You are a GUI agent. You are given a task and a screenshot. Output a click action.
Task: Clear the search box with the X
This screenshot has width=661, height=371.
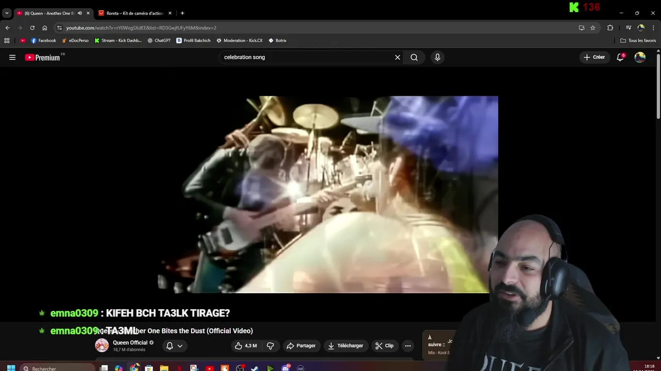coord(398,57)
